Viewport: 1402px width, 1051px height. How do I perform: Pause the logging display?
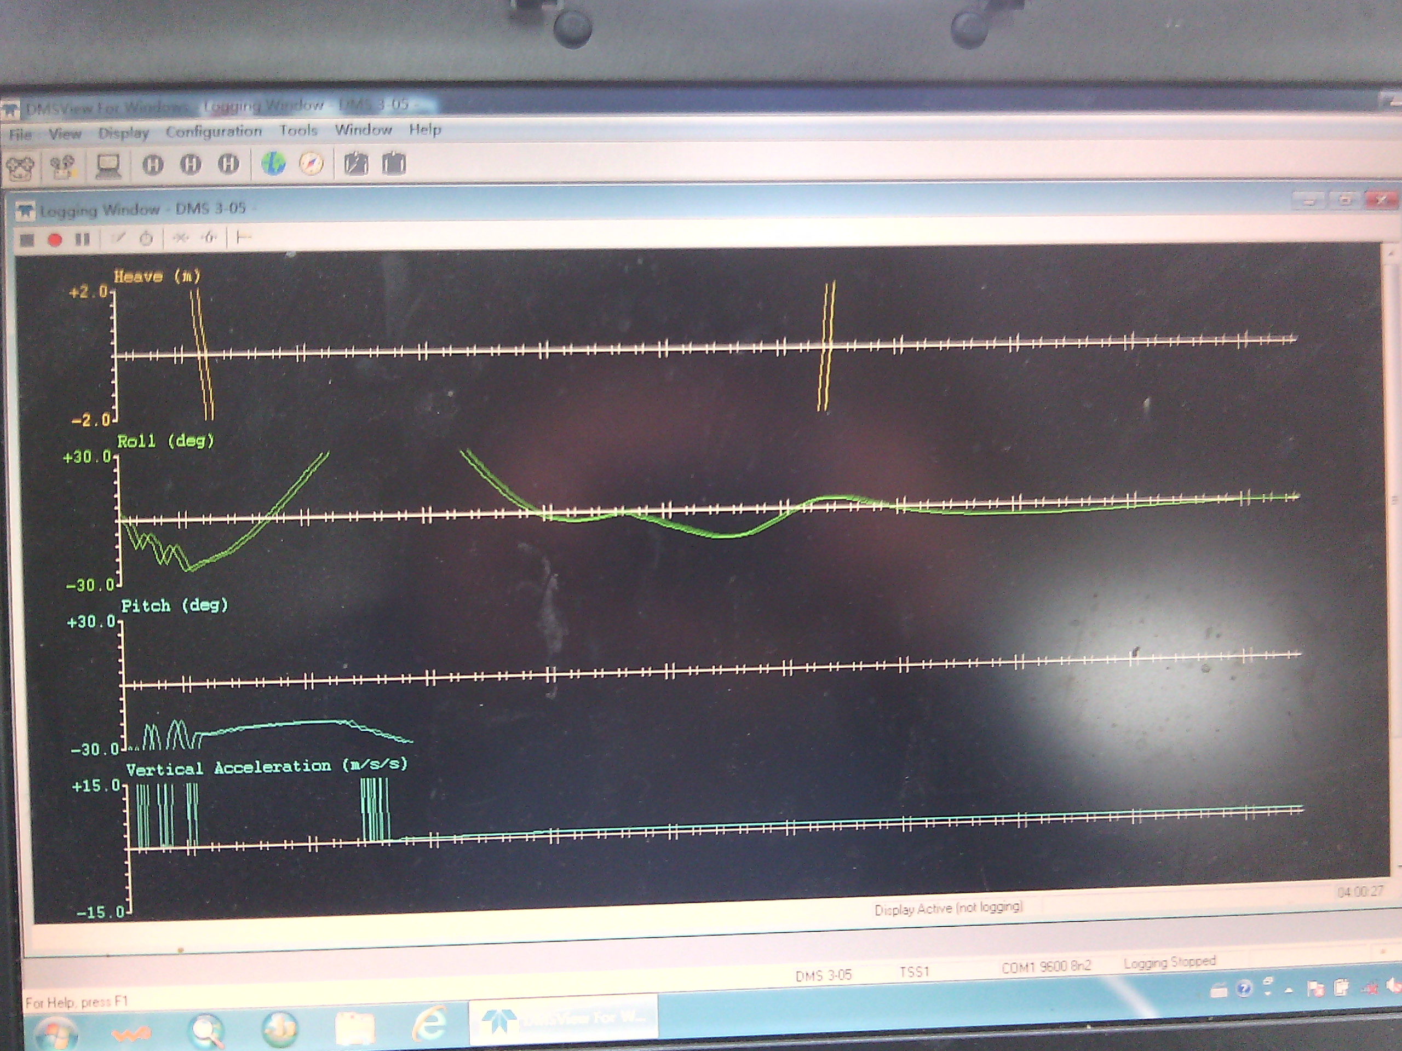[82, 239]
